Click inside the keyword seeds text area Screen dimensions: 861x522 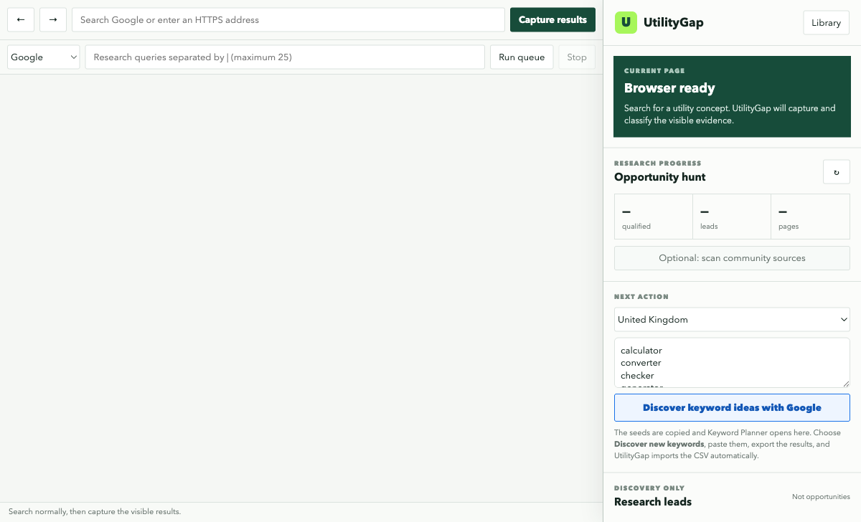click(x=732, y=363)
